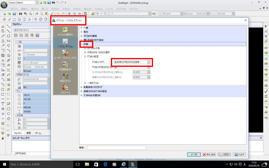The height and width of the screenshot is (168, 269).
Task: Click the 適用 button
Action: coord(224,155)
